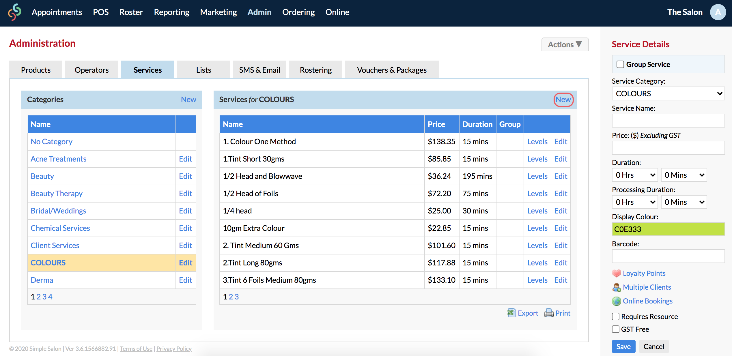Open the Loyalty Points link
This screenshot has height=356, width=732.
point(644,273)
